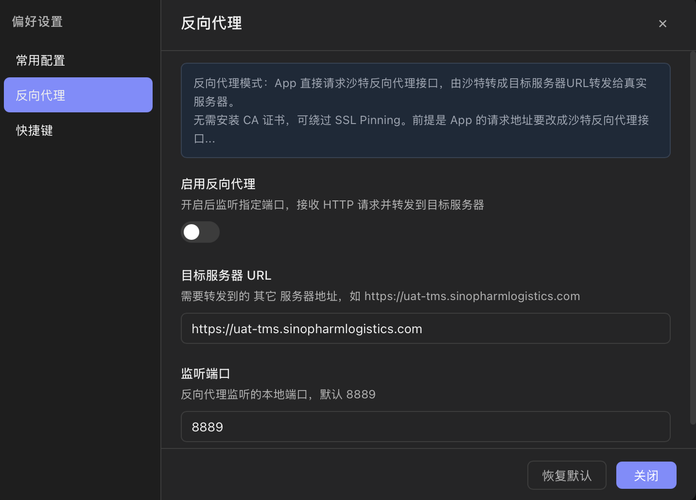Screen dimensions: 696x500
Task: Click the 反向代理 dialog title
Action: coord(211,23)
